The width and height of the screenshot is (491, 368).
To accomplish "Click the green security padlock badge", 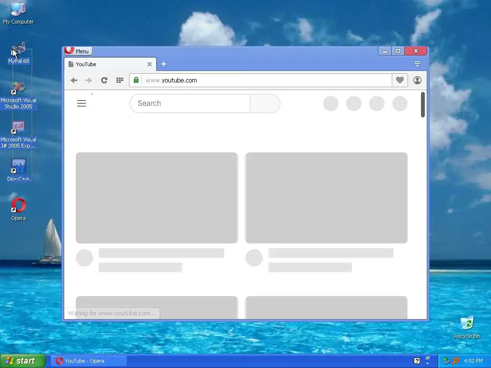I will pos(136,80).
